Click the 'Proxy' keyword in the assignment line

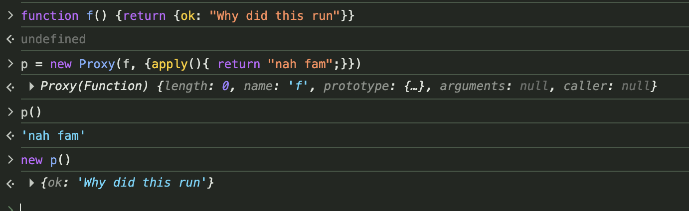(x=97, y=64)
